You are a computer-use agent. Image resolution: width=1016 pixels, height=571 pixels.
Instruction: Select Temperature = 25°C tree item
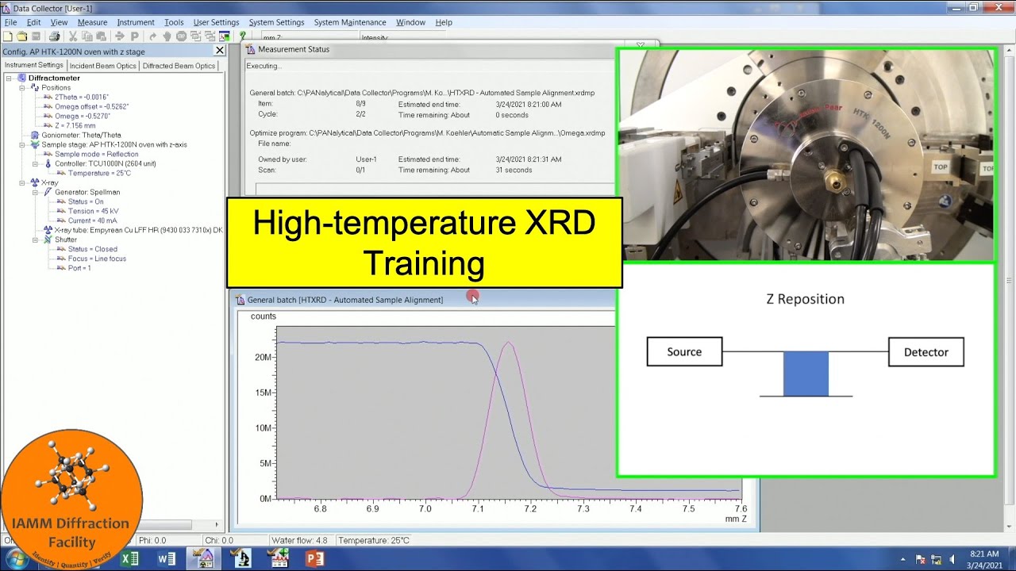99,173
